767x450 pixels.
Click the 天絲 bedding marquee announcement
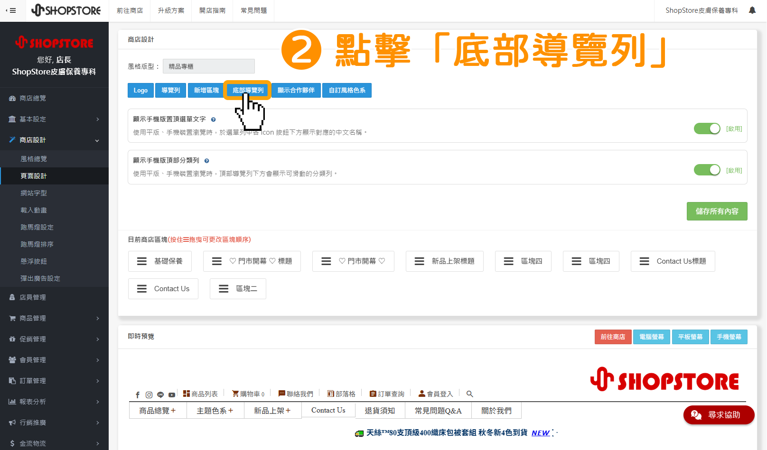[x=456, y=432]
